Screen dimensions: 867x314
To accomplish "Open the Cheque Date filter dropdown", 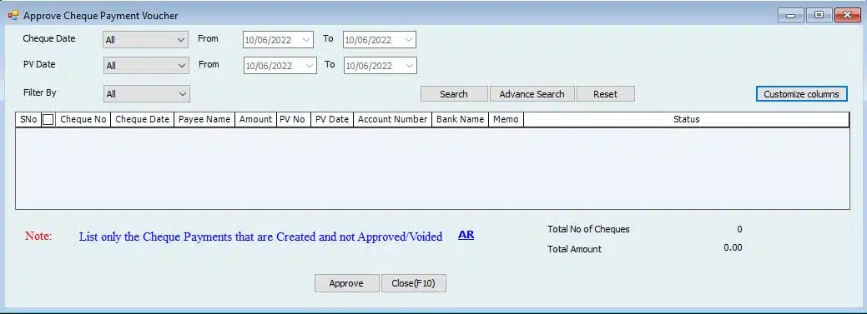I will pos(146,40).
